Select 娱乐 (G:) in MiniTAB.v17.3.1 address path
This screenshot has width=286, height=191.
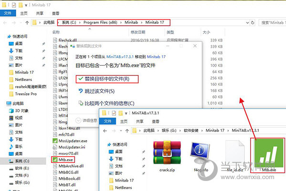click(x=169, y=131)
